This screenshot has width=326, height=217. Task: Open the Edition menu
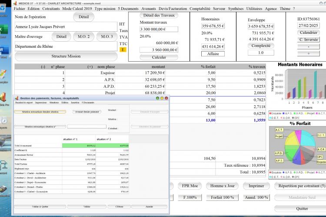(x=33, y=9)
